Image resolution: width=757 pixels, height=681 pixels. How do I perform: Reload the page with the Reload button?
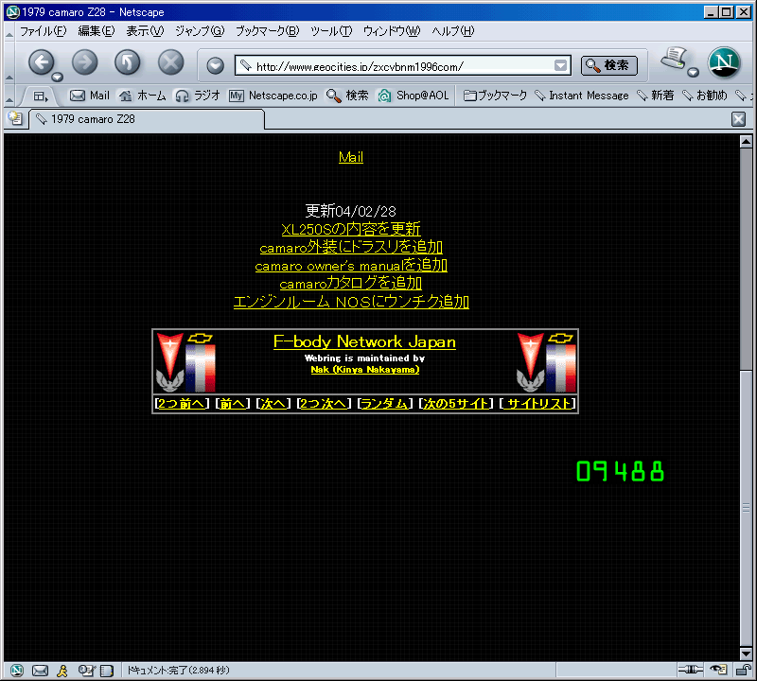(128, 61)
